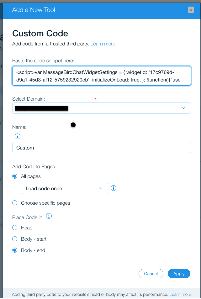Select Body - end radio button
The image size is (201, 299).
pos(15,250)
